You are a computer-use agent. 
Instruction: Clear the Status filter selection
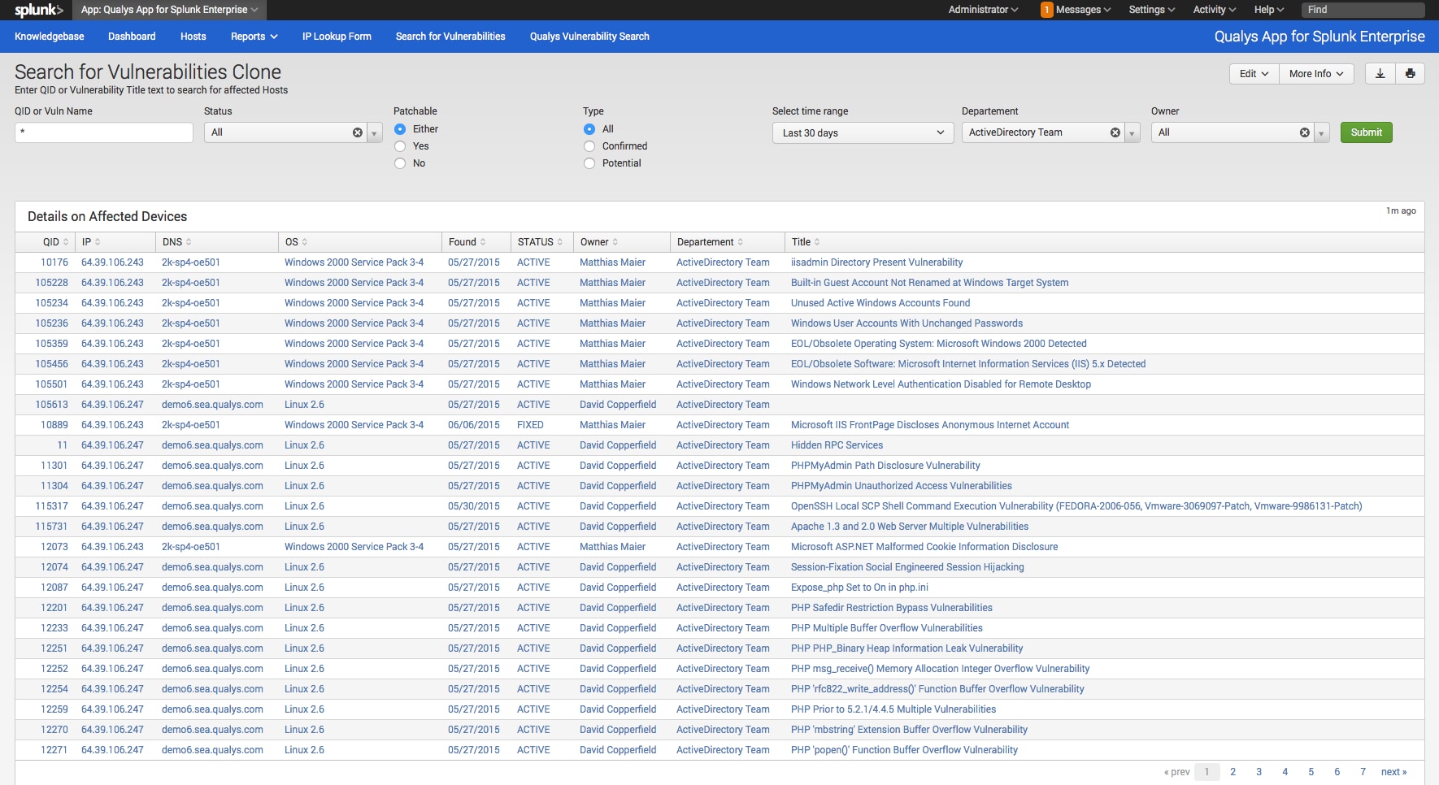tap(358, 132)
